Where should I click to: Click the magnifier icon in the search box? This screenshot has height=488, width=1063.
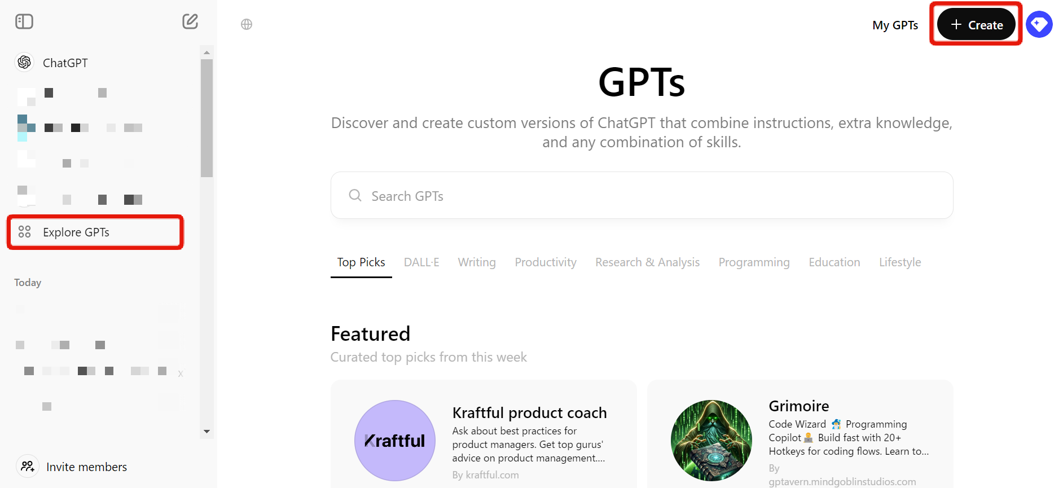355,195
